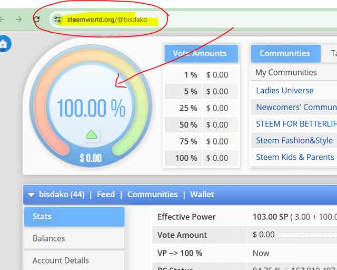Switch to the Communities tab
The image size is (337, 270).
[285, 53]
